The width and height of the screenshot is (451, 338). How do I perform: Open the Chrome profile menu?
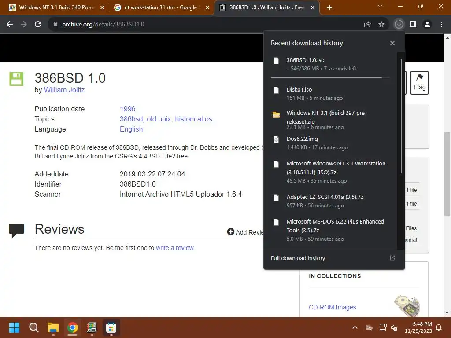pyautogui.click(x=427, y=25)
